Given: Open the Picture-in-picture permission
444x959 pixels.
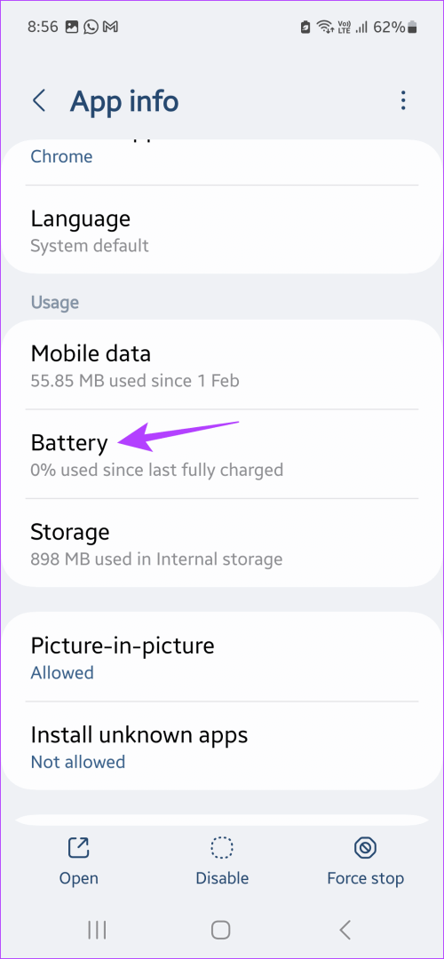Looking at the screenshot, I should pos(221,656).
